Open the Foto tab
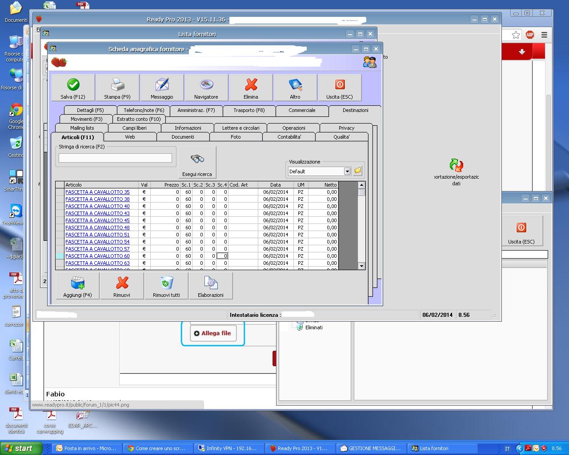Viewport: 569px width, 455px height. point(236,137)
